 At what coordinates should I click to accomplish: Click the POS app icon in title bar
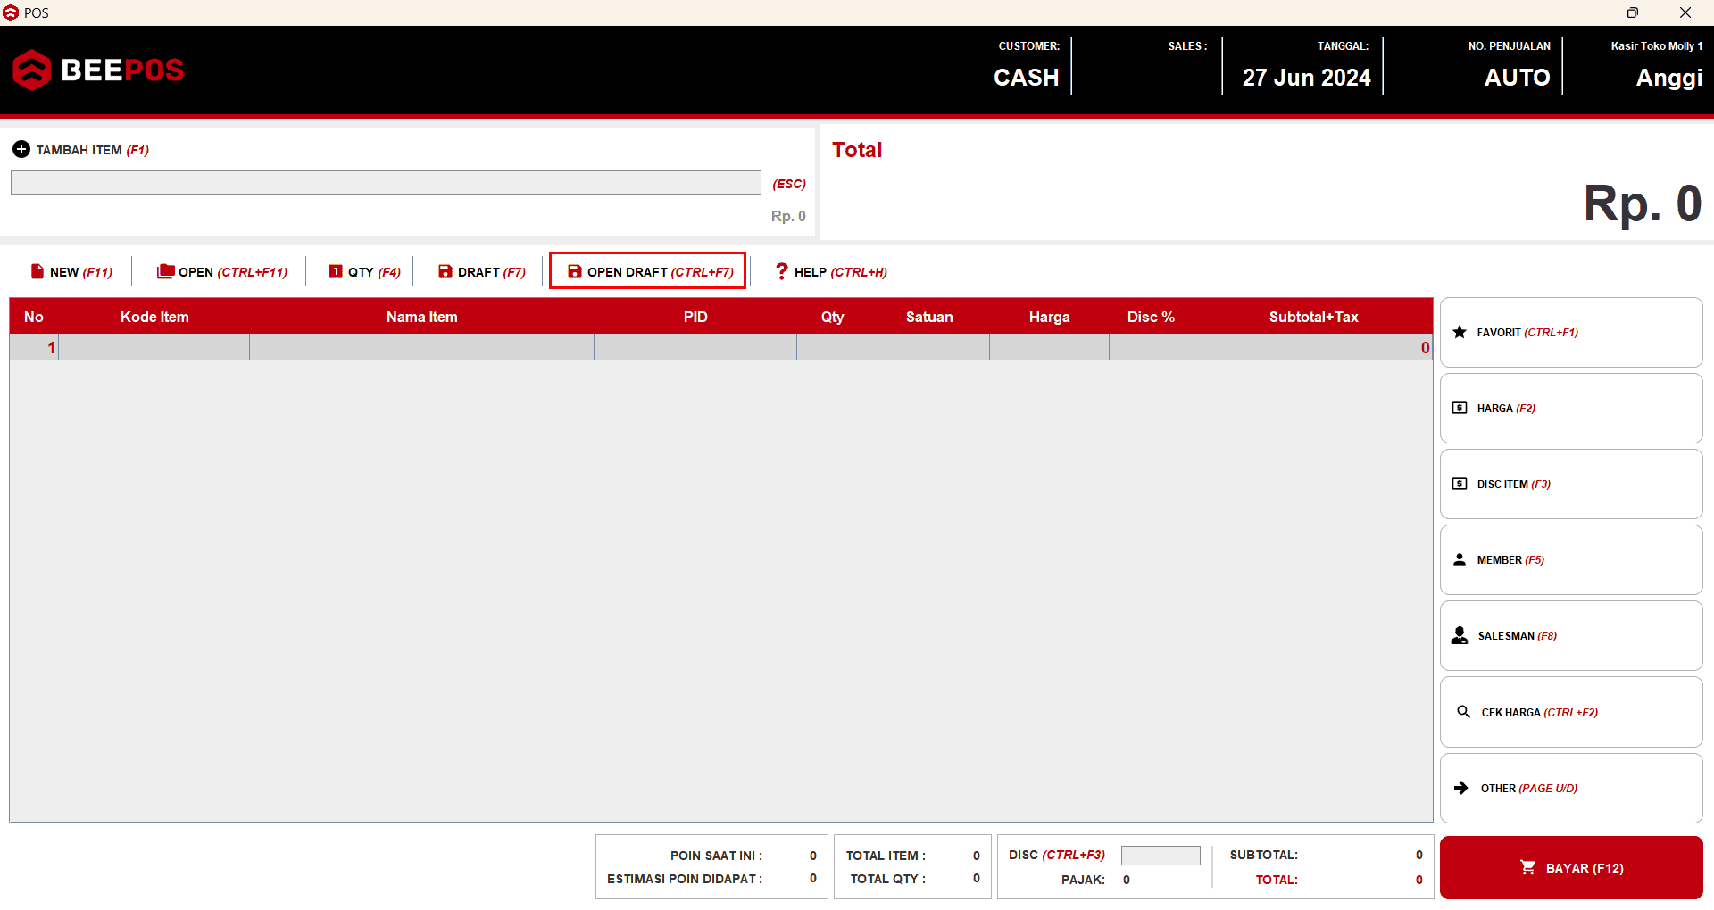[x=11, y=12]
